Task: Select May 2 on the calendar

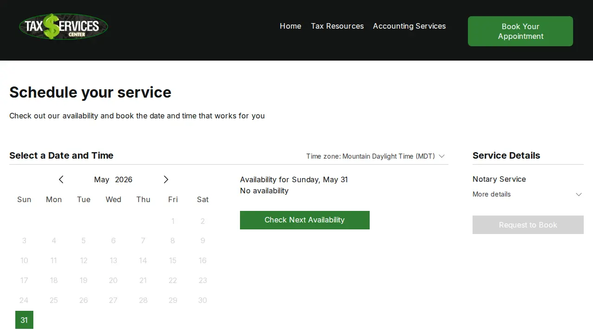Action: [x=202, y=221]
